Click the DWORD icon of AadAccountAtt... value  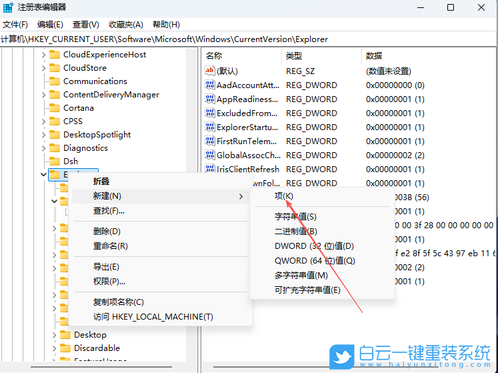click(209, 85)
